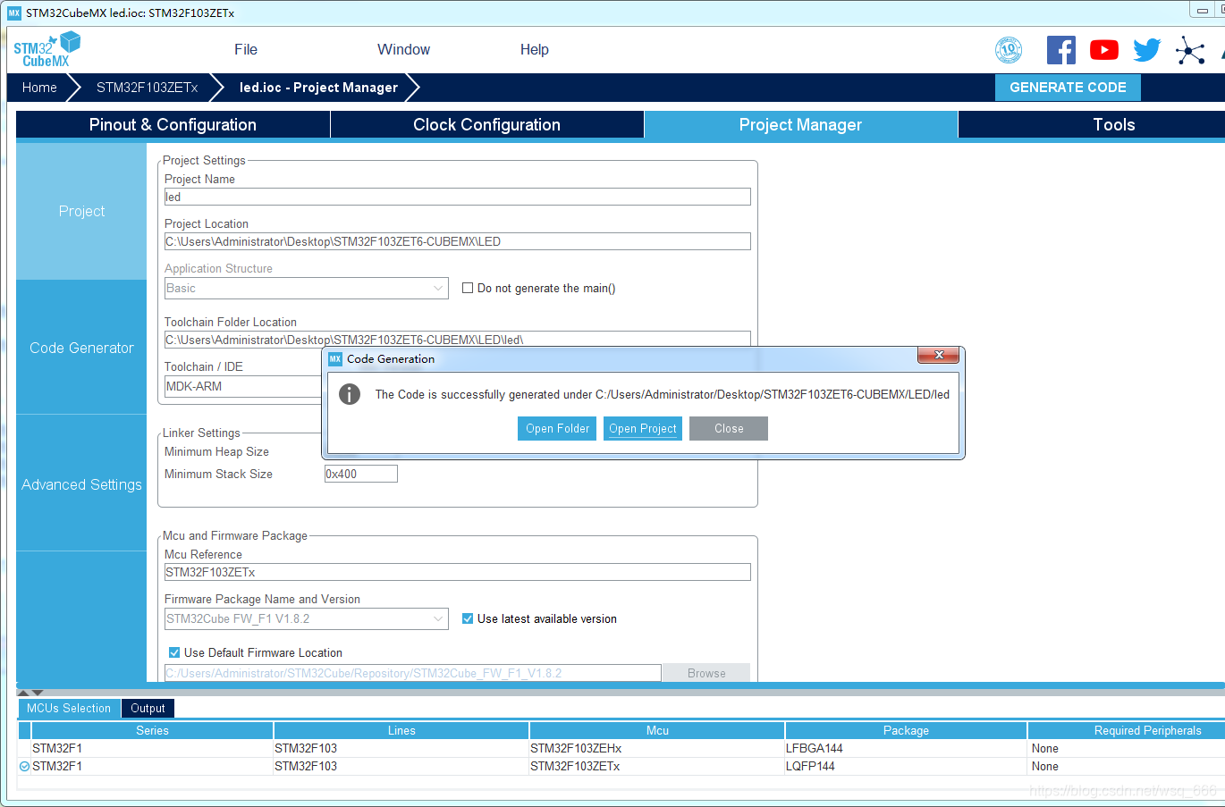Click the 'None' cell in LQFP144 row

(1127, 766)
